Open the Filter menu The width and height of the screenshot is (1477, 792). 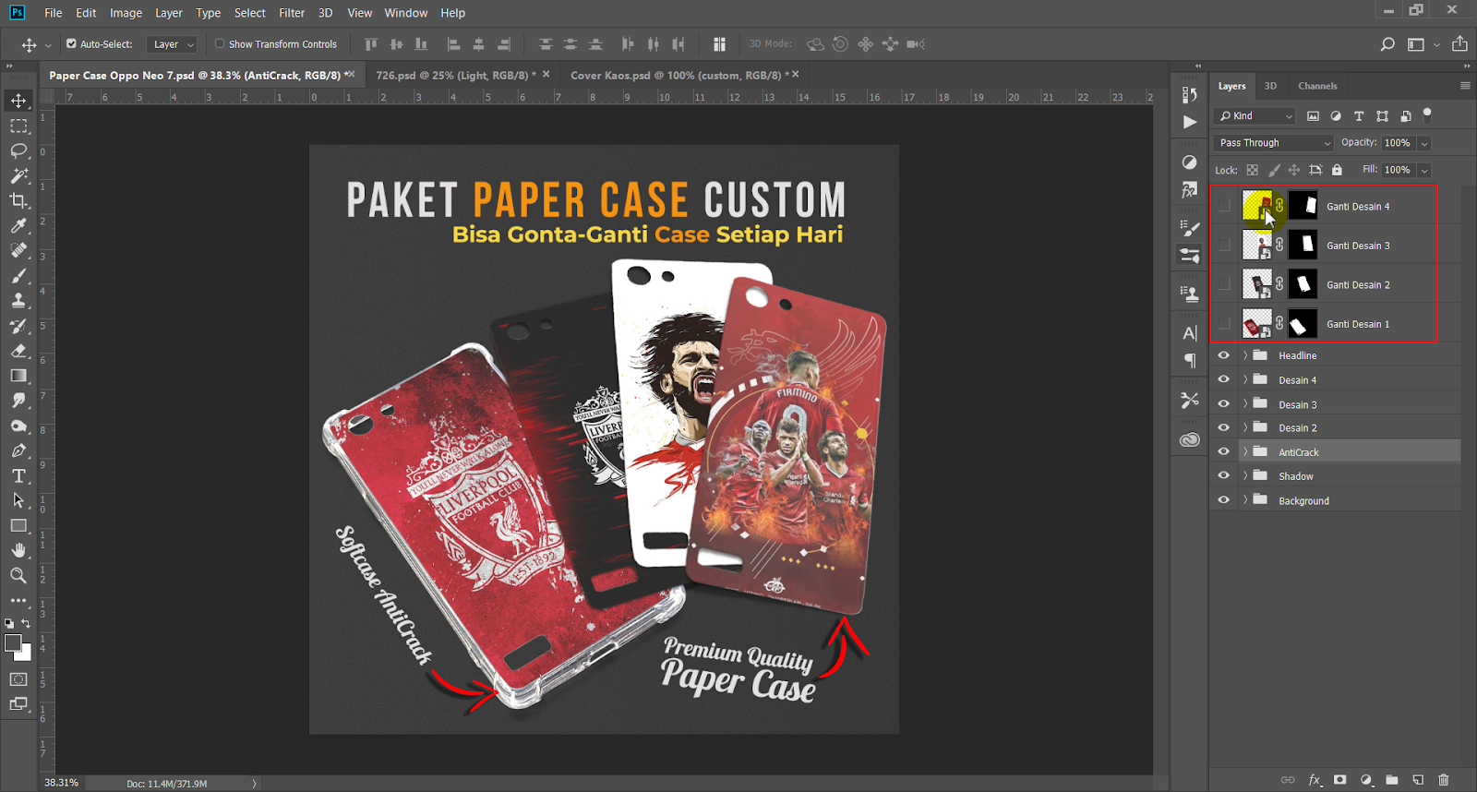pyautogui.click(x=292, y=13)
